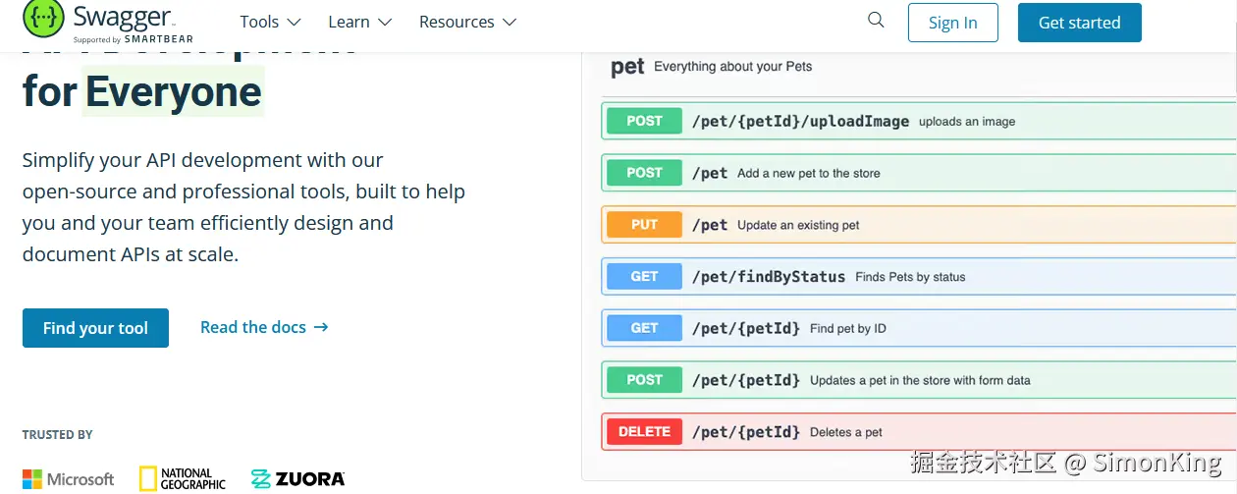Follow the Read the docs link
Screen dimensions: 1237x494
coord(264,327)
